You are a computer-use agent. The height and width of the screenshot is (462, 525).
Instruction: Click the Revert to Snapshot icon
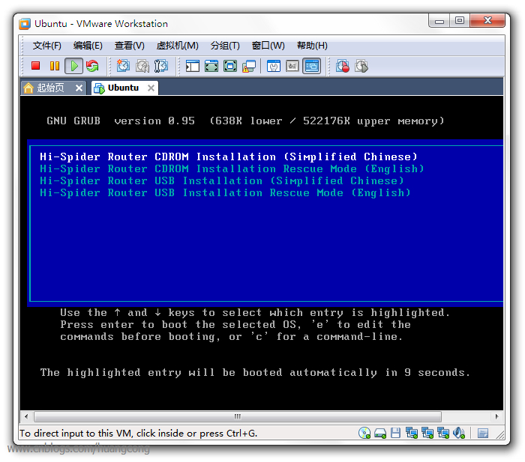(142, 66)
